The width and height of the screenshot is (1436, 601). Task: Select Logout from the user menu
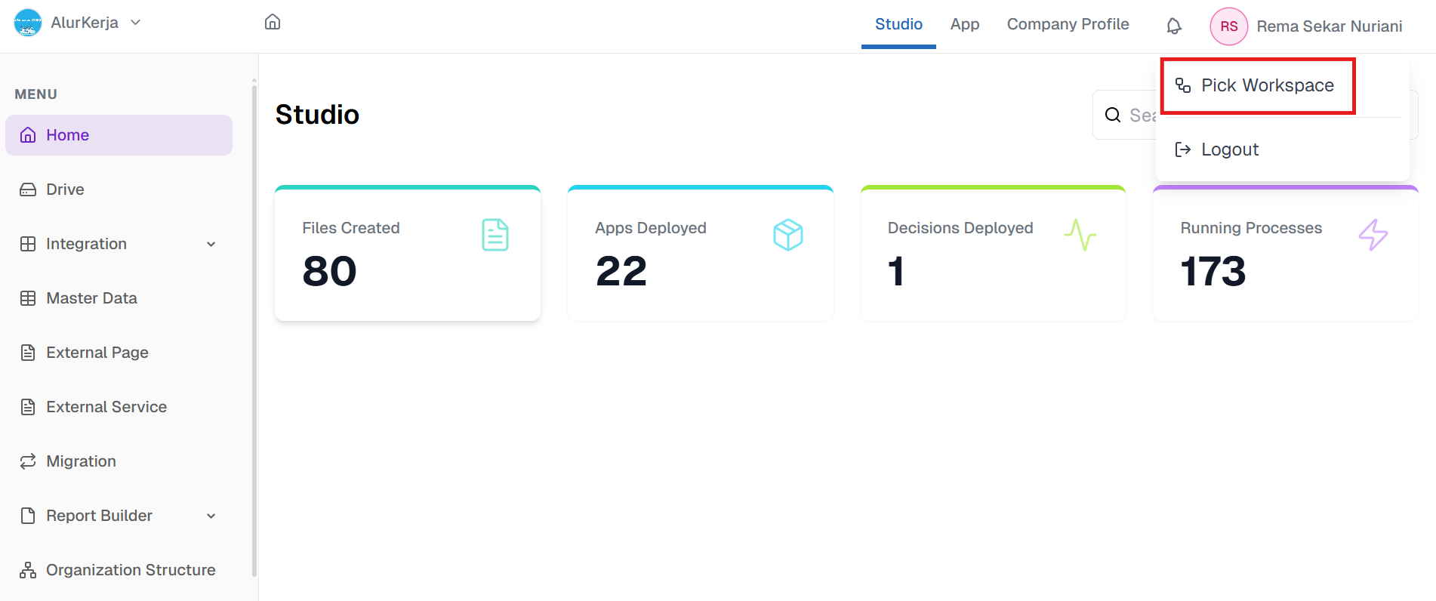(x=1282, y=149)
